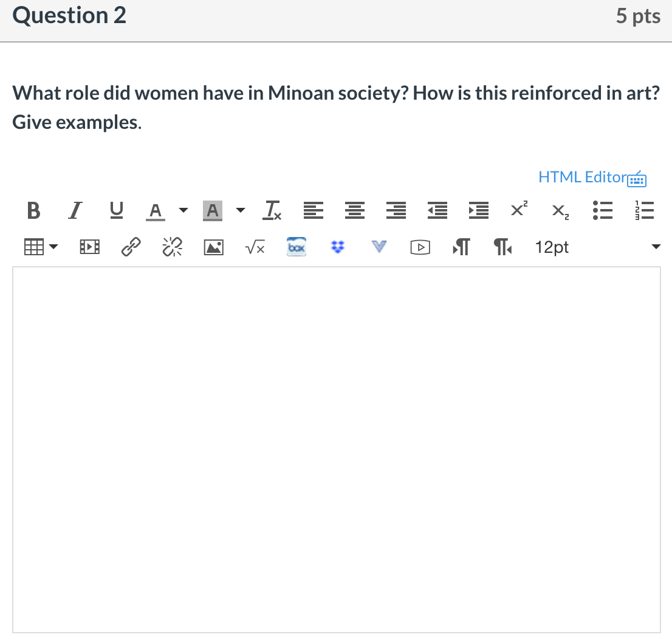Click the Box file integration icon
Viewport: 672px width, 643px height.
(x=295, y=247)
